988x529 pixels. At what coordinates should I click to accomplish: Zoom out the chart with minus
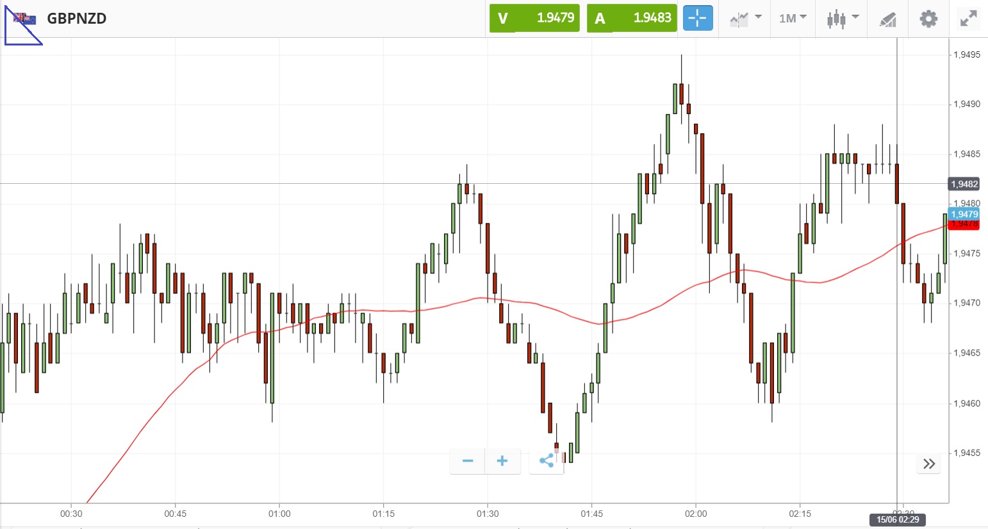point(468,461)
